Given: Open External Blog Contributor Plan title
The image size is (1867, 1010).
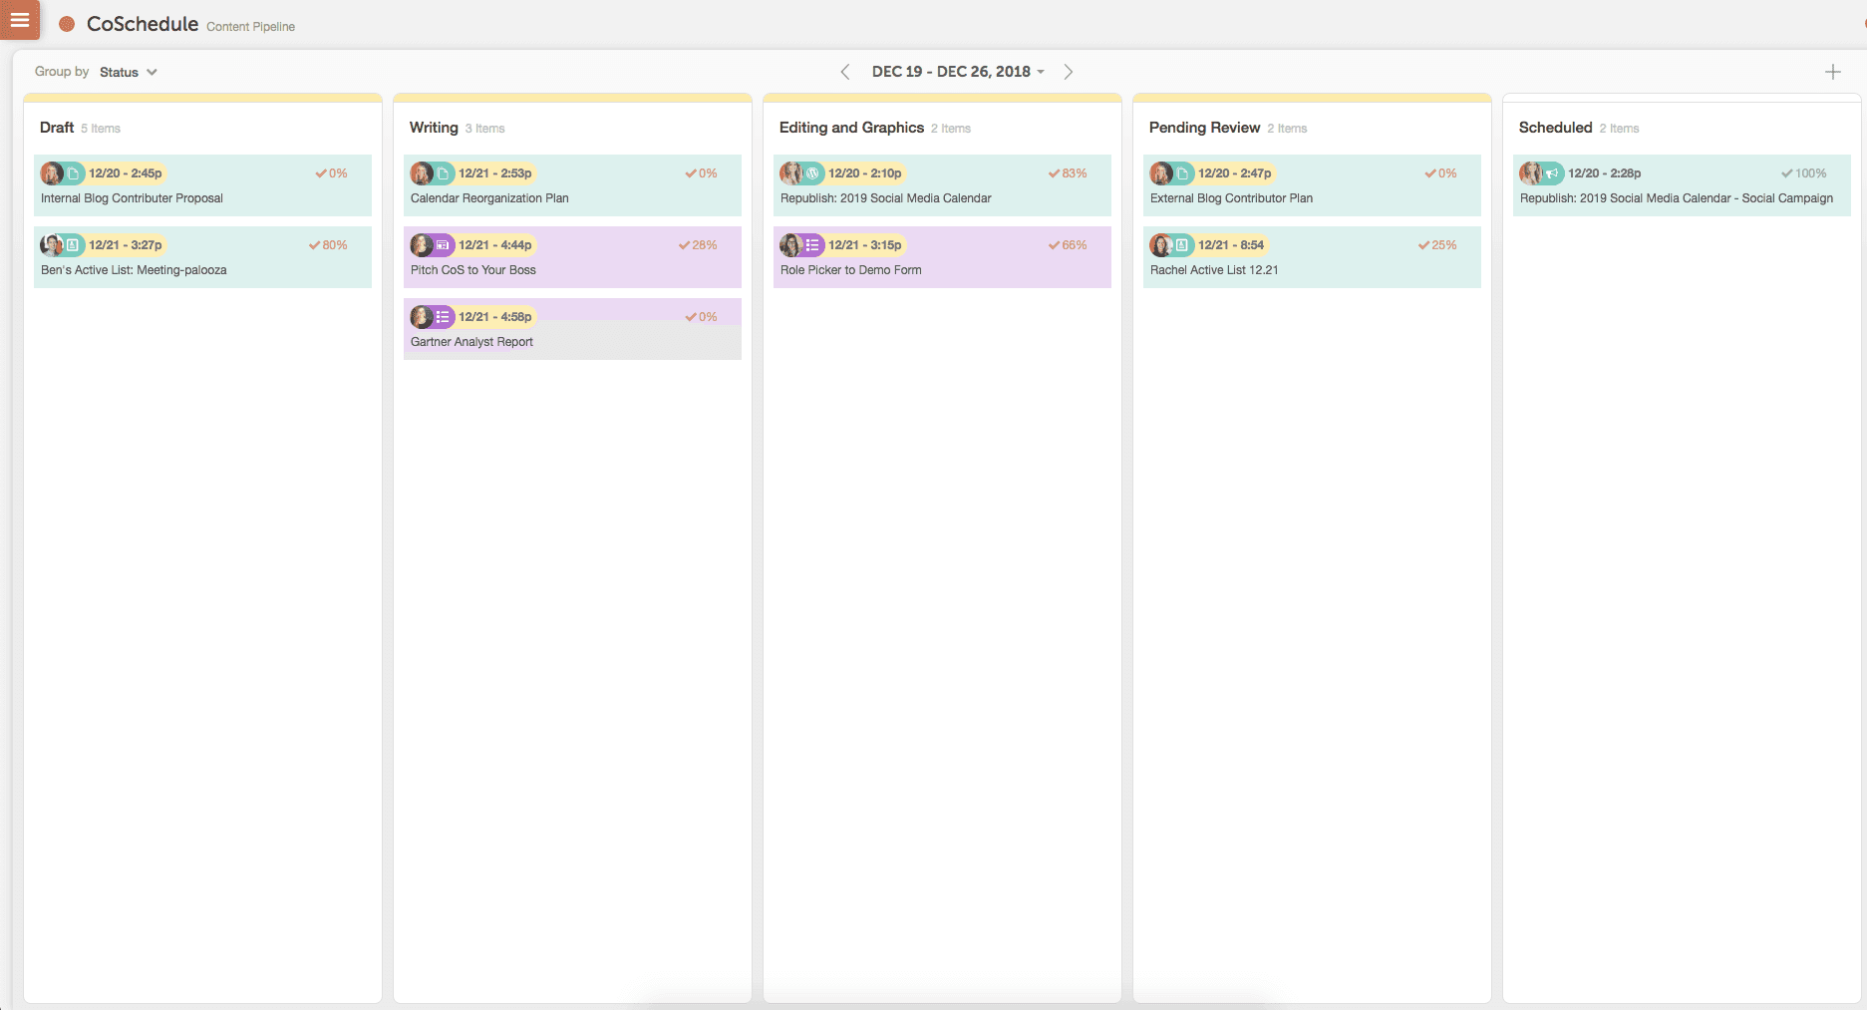Looking at the screenshot, I should click(1231, 198).
